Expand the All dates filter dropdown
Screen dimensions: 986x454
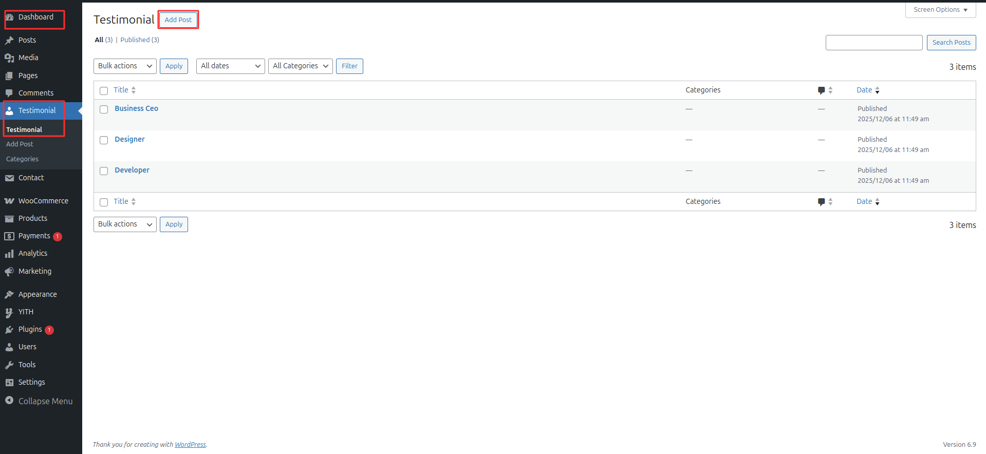point(230,66)
